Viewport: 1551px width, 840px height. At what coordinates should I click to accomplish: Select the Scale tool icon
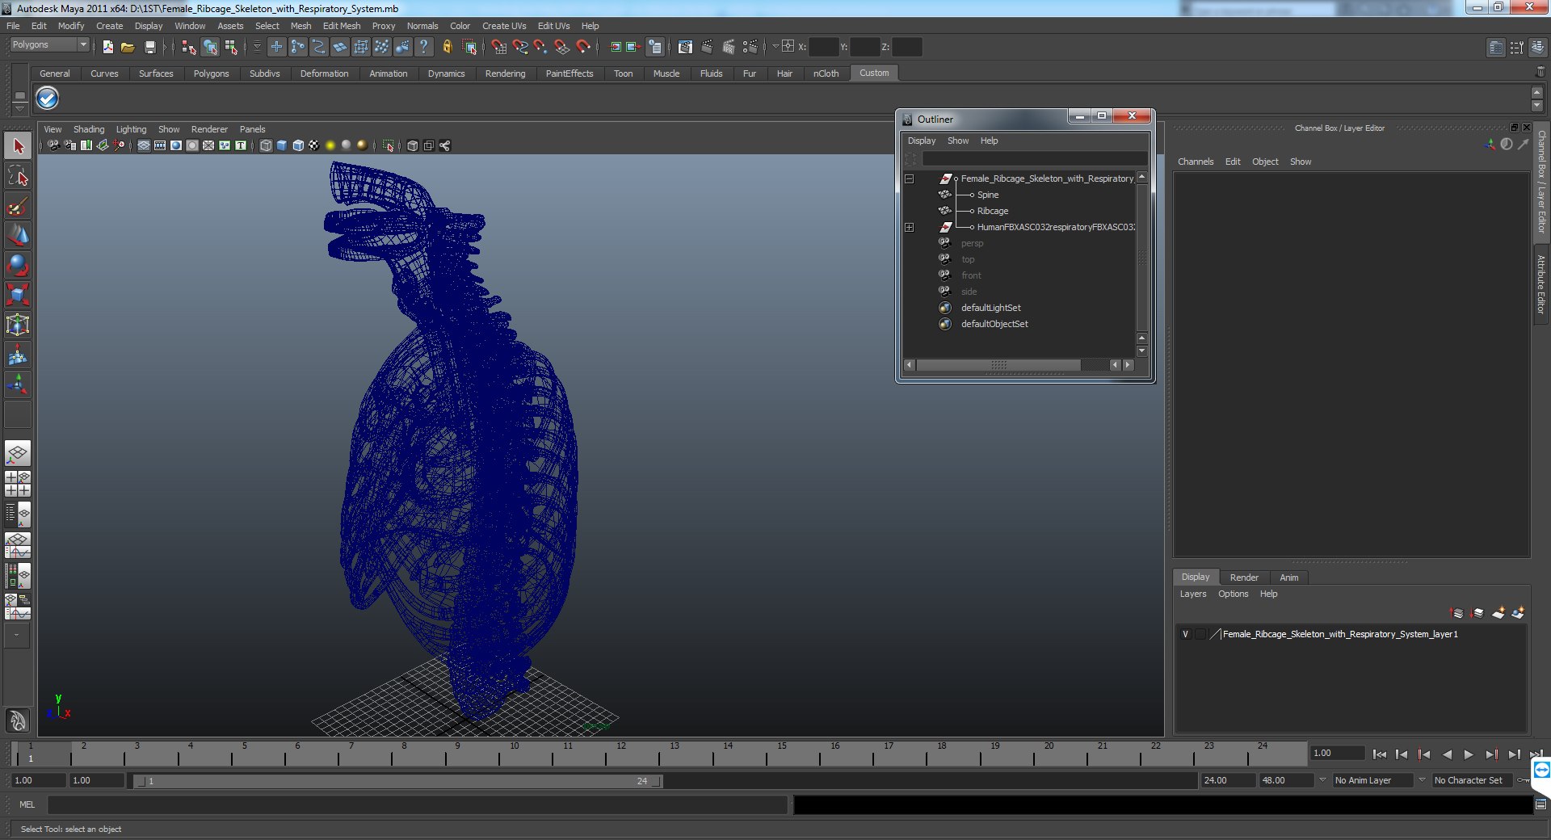coord(18,295)
